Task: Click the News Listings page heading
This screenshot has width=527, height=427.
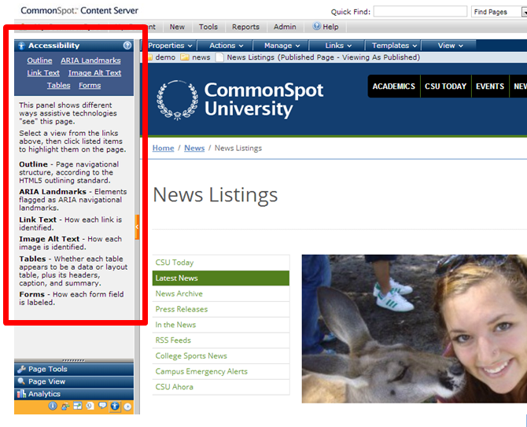Action: click(216, 195)
